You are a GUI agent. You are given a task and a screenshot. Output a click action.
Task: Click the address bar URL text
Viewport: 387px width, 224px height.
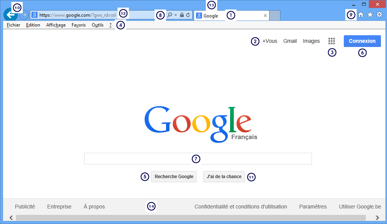tap(77, 15)
